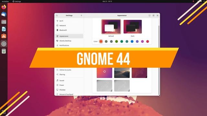Click the Notifications bell icon
Viewport: 207px width, 116px height.
57,45
